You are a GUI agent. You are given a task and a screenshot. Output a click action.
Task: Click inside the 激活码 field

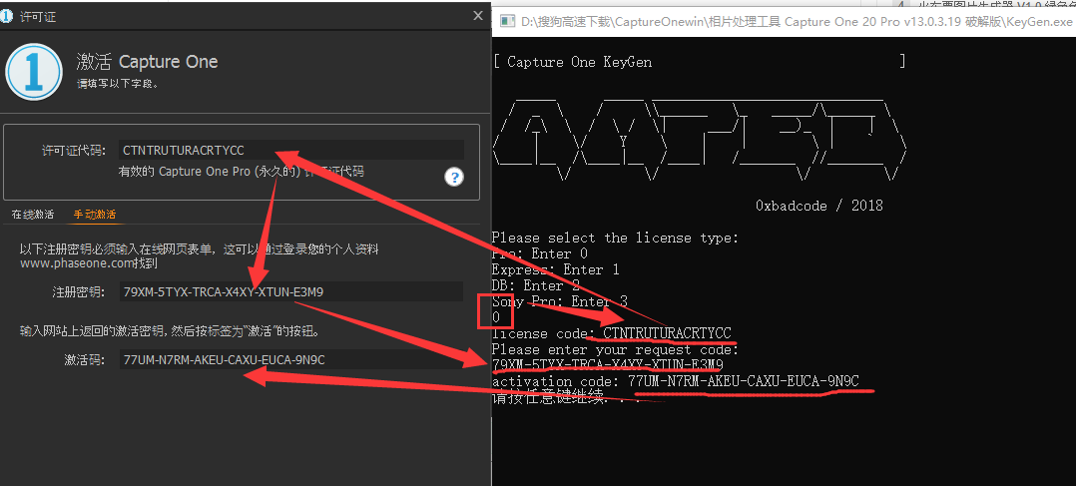[x=291, y=359]
